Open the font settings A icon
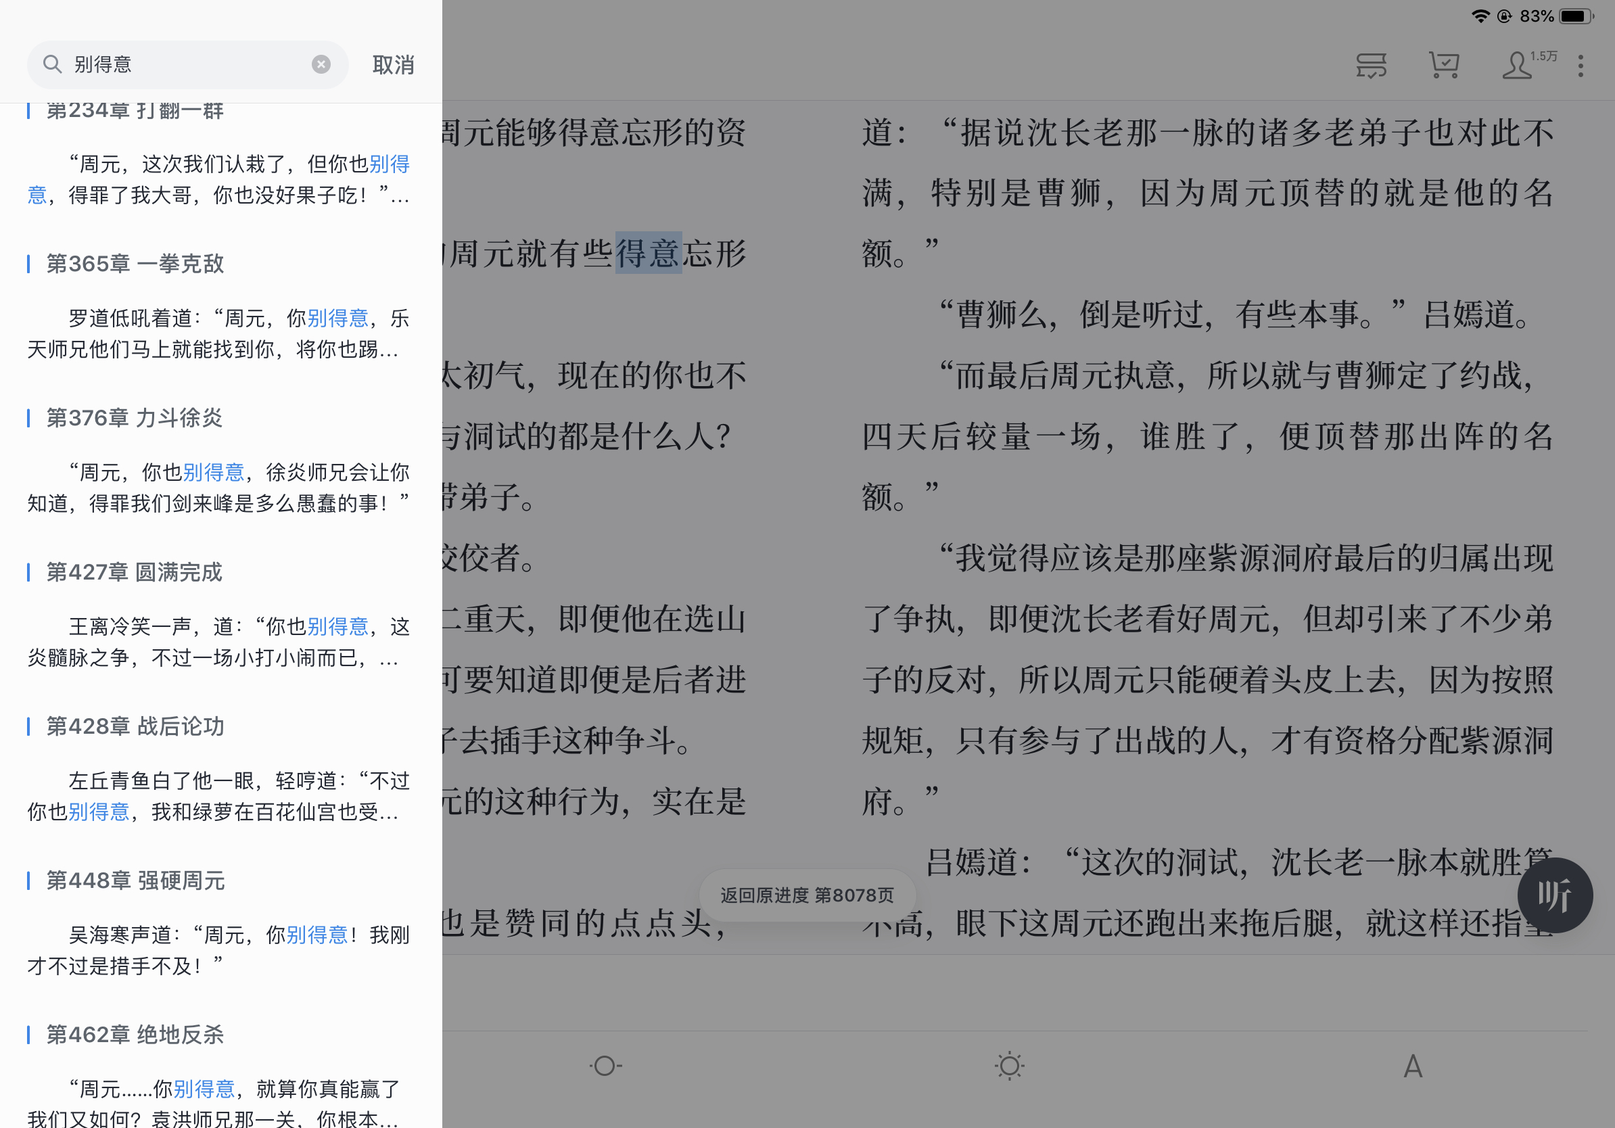The image size is (1615, 1128). [x=1413, y=1066]
